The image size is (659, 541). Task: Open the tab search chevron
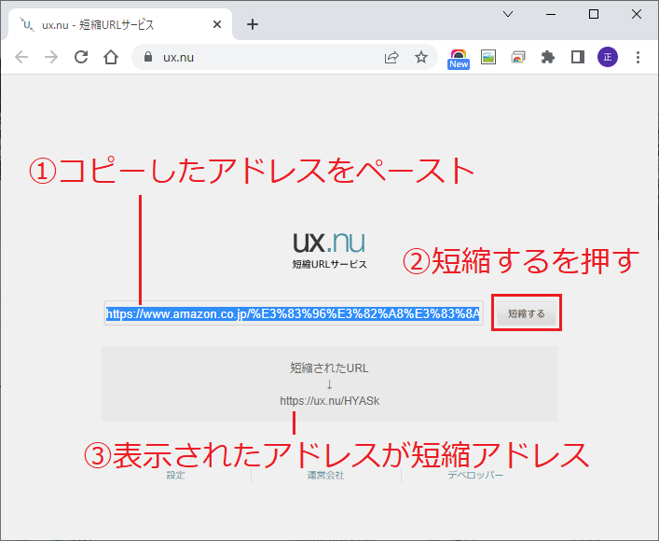(x=508, y=14)
